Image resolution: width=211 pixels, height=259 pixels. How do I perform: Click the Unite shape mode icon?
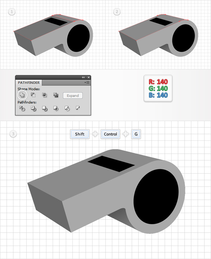pyautogui.click(x=22, y=95)
